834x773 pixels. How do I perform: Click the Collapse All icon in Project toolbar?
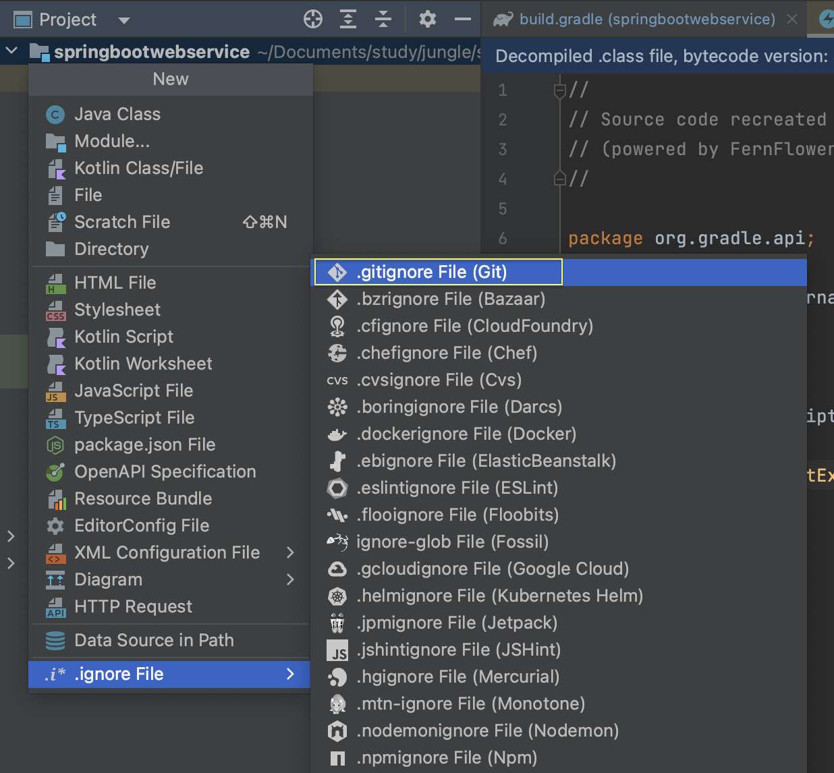pos(383,19)
